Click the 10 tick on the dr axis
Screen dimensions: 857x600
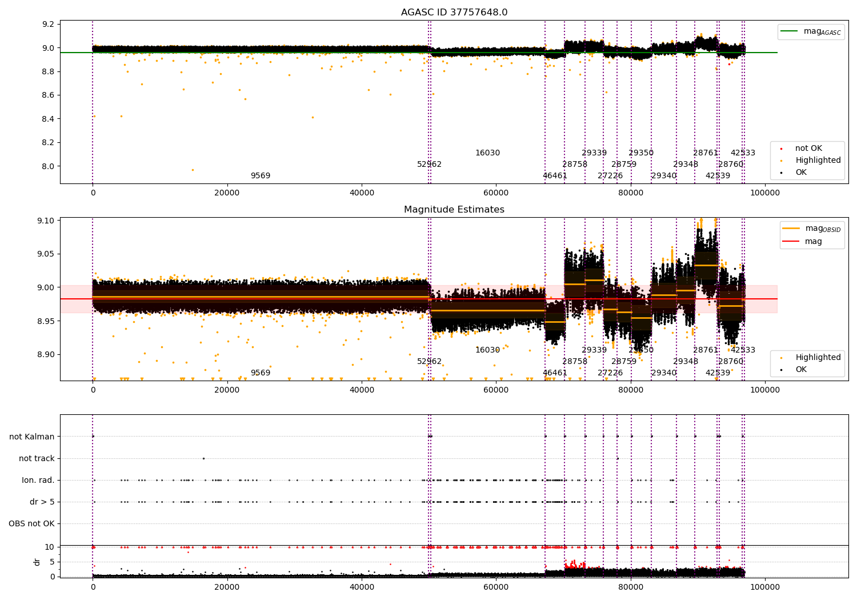point(50,547)
